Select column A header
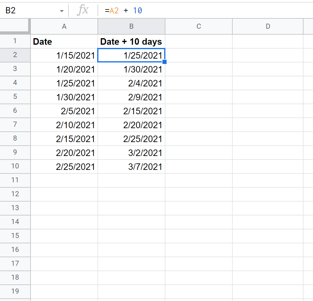This screenshot has width=313, height=301. (64, 26)
